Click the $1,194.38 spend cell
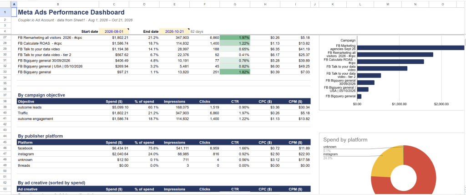This screenshot has height=195, width=466. (x=114, y=49)
